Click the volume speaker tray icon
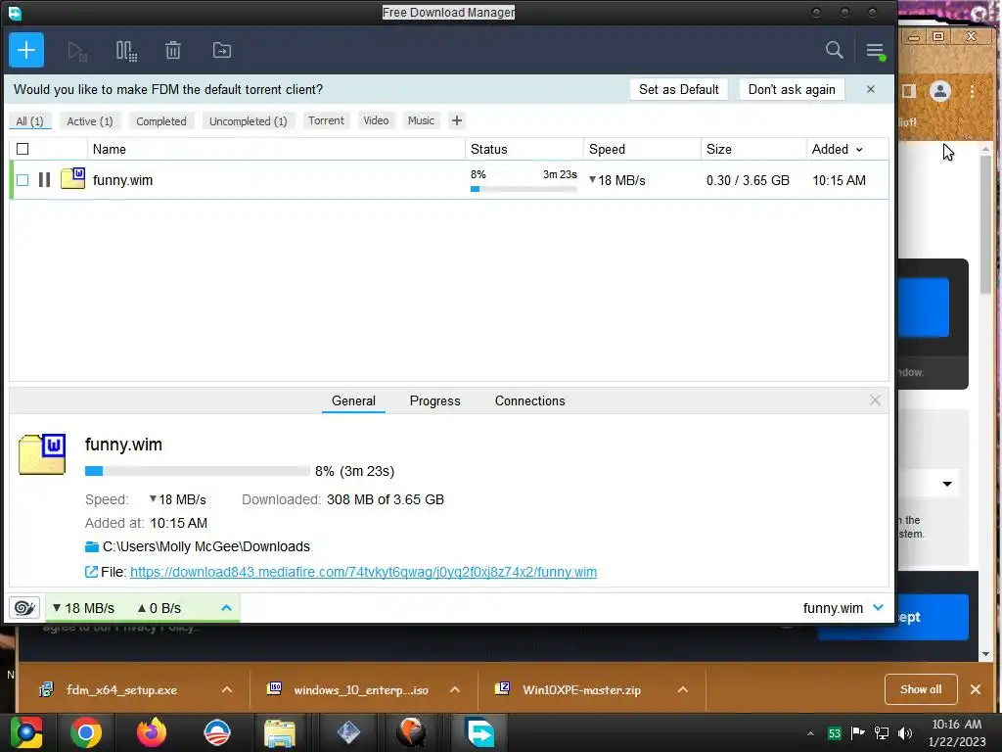This screenshot has height=752, width=1002. (x=905, y=733)
